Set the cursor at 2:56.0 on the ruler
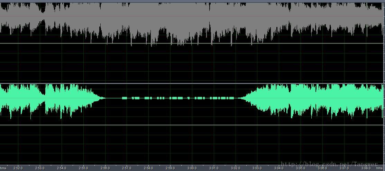 point(105,168)
